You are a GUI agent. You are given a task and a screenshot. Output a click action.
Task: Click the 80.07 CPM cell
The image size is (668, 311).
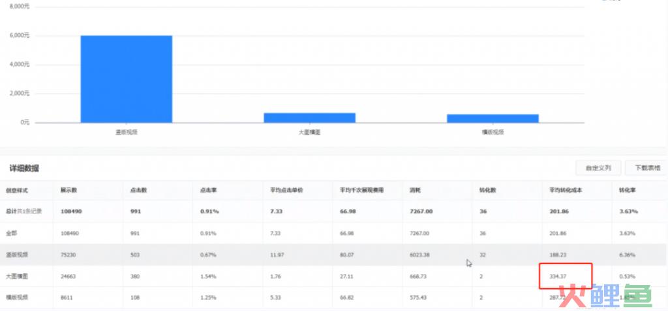[x=348, y=255]
